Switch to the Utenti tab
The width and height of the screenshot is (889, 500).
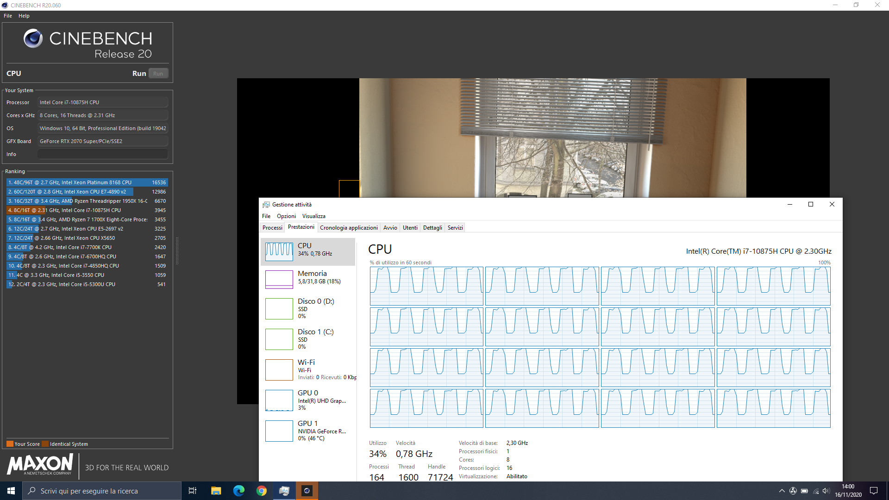tap(410, 228)
